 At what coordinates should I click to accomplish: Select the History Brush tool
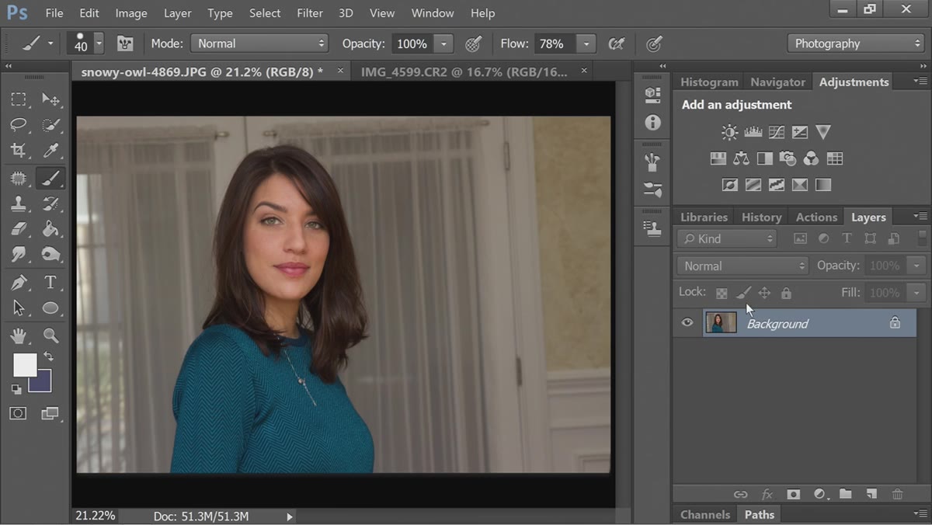50,204
